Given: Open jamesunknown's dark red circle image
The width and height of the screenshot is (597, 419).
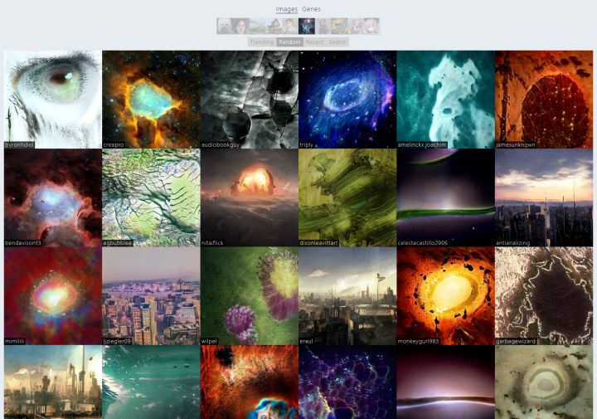Looking at the screenshot, I should pos(544,100).
